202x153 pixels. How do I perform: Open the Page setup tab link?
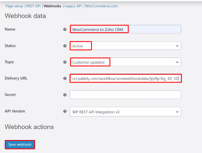14,6
